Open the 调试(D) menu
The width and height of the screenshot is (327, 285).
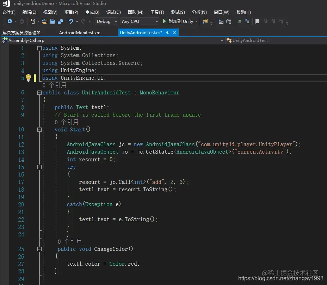coord(113,12)
